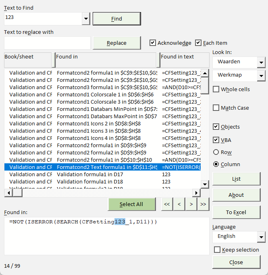The image size is (268, 275).
Task: Select the Formatcond1 Colorscale 1 row
Action: 102,94
